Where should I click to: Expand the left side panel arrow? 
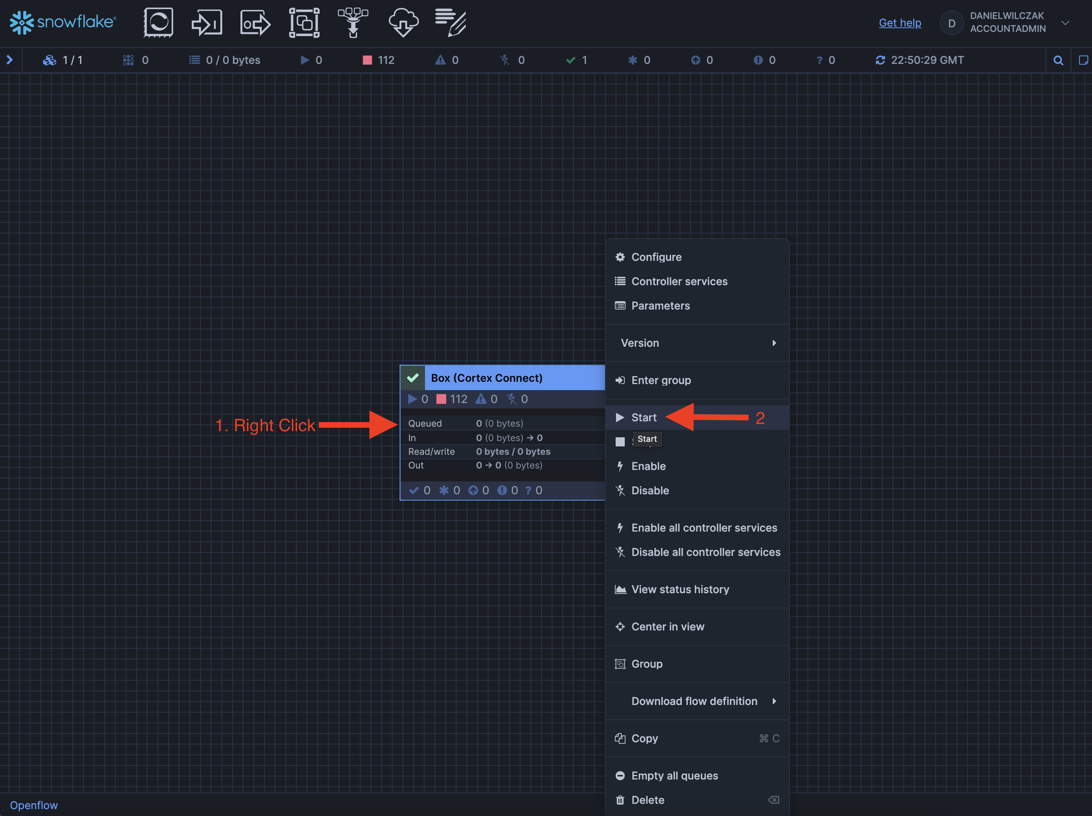tap(10, 60)
